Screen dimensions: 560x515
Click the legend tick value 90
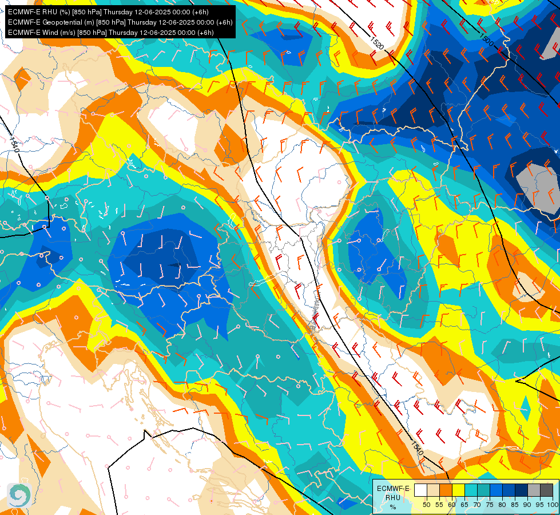(527, 505)
